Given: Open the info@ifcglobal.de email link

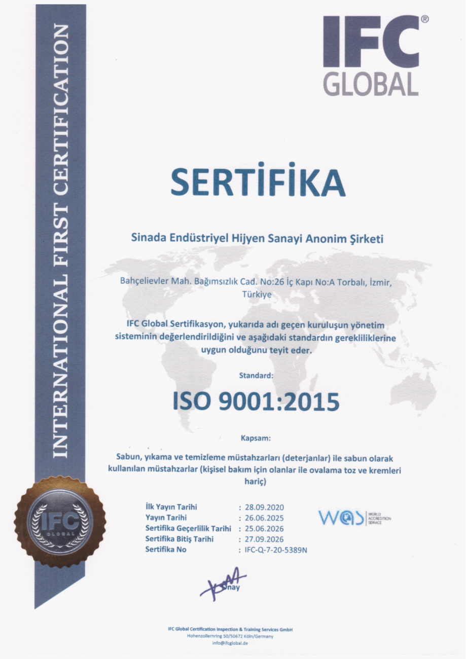Looking at the screenshot, I should pos(230,643).
